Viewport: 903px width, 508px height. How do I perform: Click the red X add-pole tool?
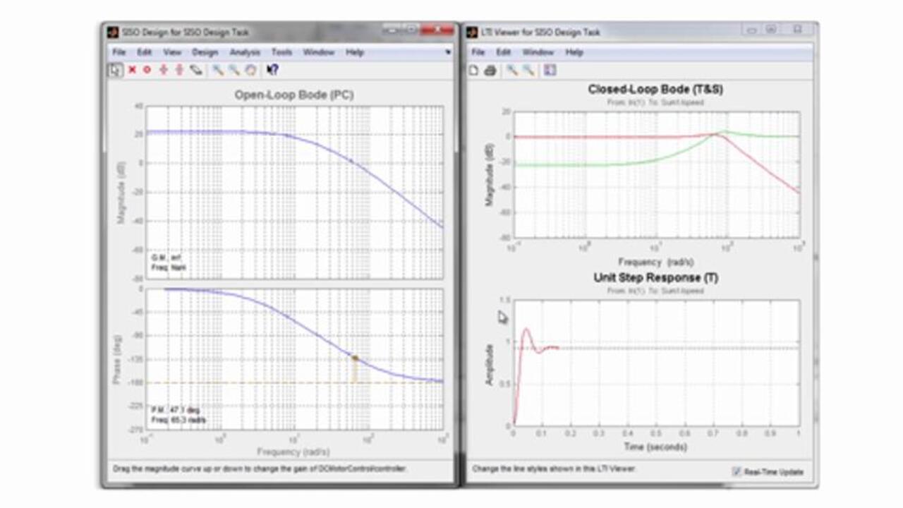[x=132, y=70]
